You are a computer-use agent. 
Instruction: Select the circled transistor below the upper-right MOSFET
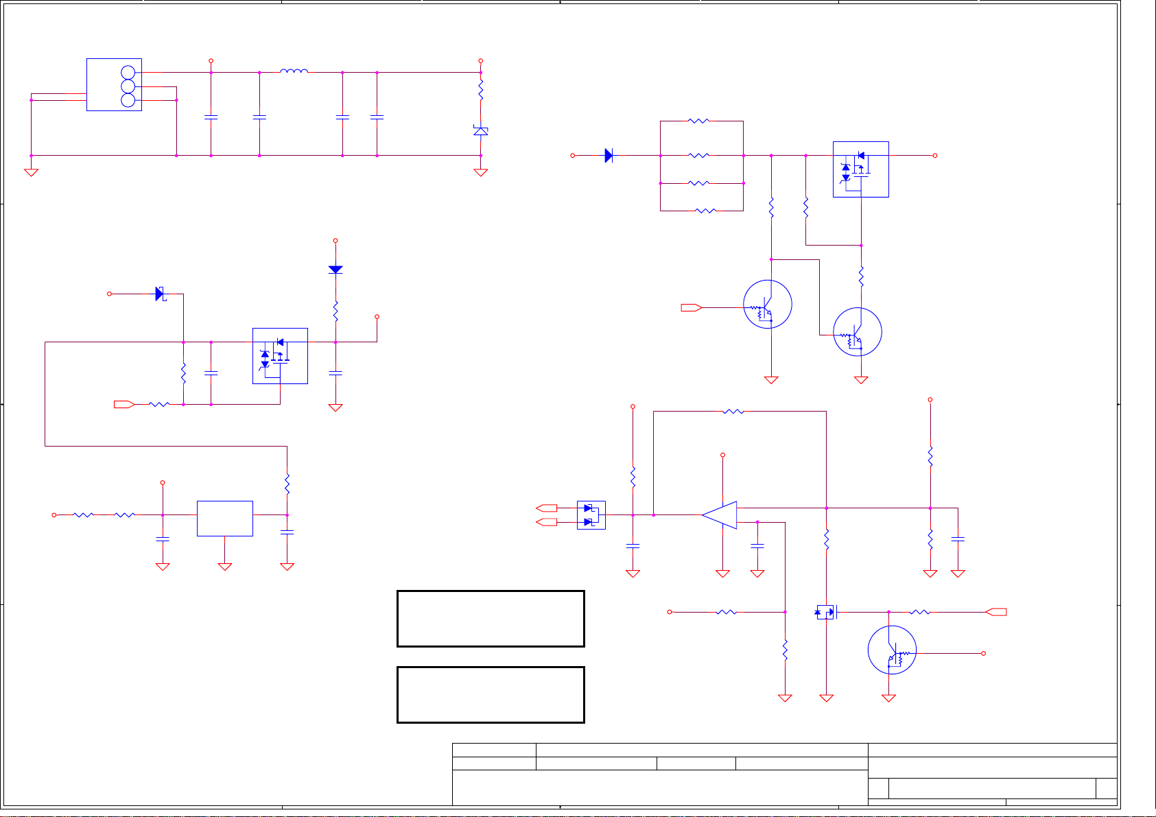pyautogui.click(x=858, y=332)
